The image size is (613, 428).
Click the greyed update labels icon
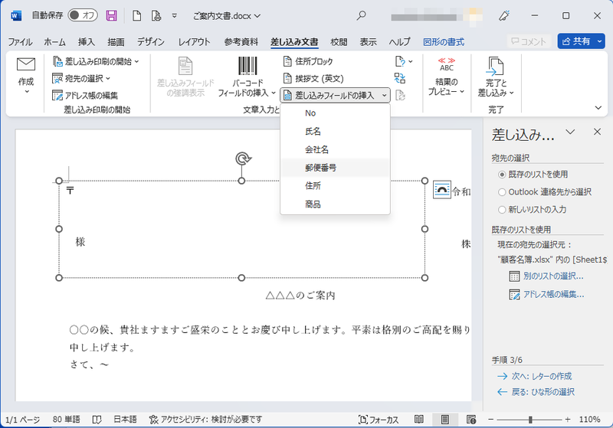[400, 95]
